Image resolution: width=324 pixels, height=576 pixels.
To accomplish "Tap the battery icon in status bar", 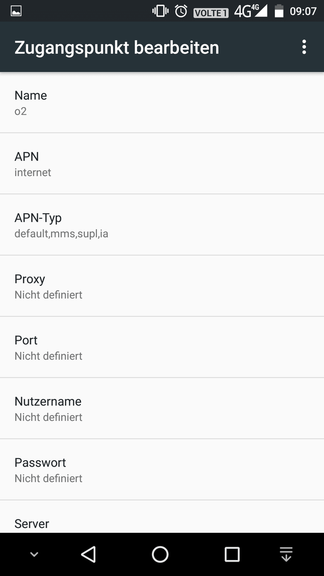I will tap(279, 11).
